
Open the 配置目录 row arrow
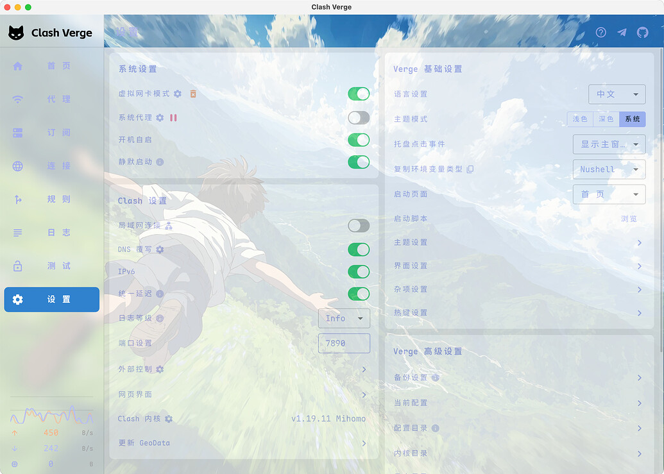click(x=640, y=428)
